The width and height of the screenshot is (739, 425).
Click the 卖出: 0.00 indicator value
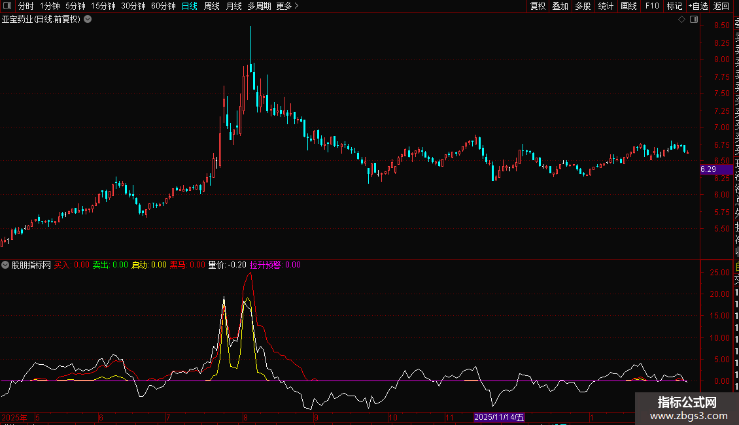point(111,265)
